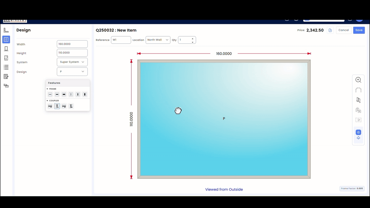
Task: Open the glass pane sidebar icon
Action: pos(6,58)
